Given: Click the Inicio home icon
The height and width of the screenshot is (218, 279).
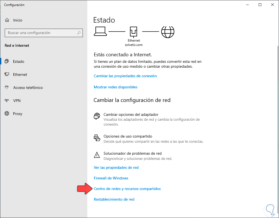Looking at the screenshot, I should point(7,20).
